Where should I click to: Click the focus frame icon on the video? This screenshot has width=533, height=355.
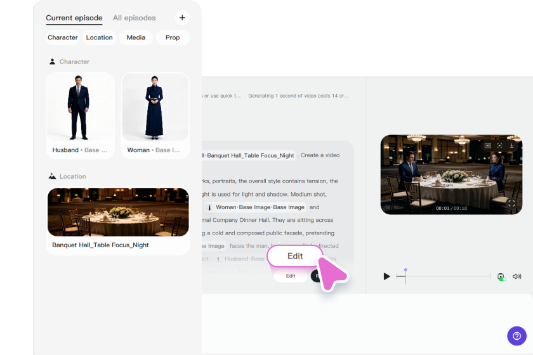click(499, 146)
